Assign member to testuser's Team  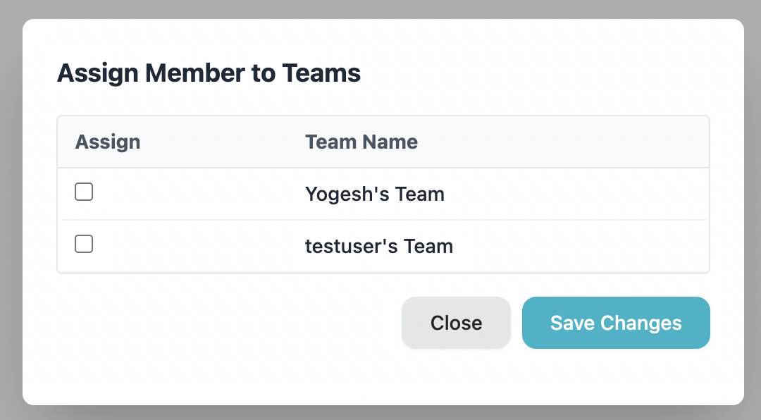(84, 244)
